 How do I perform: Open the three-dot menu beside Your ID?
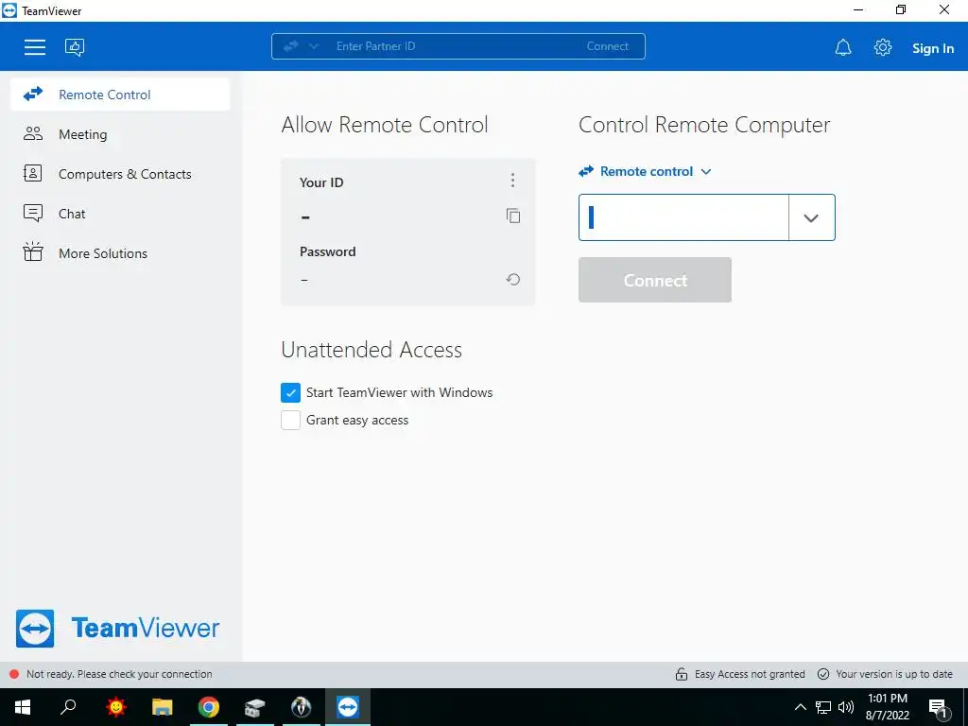coord(512,181)
